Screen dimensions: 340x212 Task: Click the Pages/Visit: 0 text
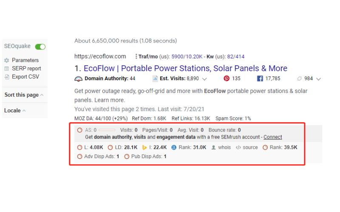(157, 130)
